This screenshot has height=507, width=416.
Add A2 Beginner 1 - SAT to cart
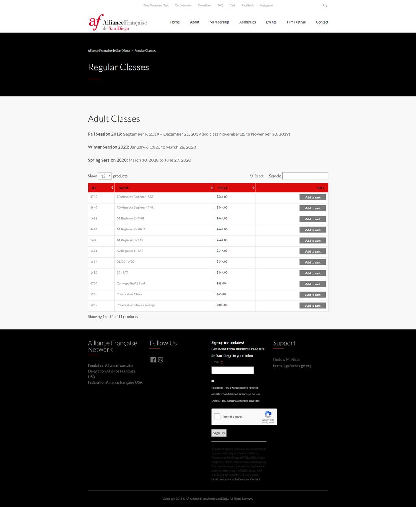(313, 251)
